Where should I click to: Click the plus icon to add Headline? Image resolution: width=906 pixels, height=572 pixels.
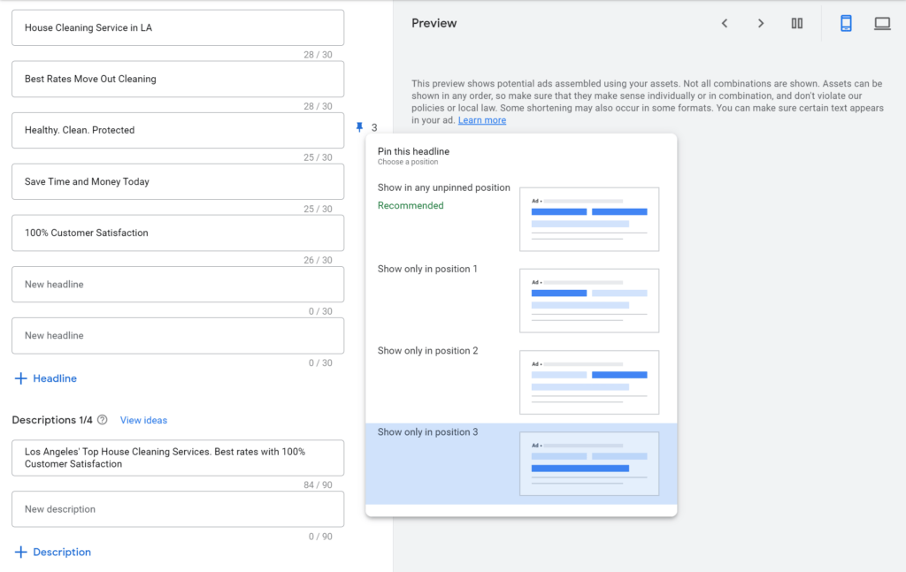tap(21, 378)
